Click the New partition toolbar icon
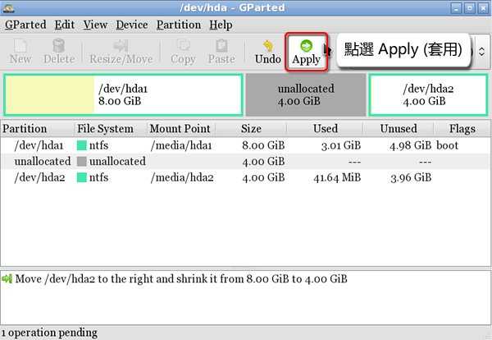The image size is (492, 340). tap(20, 46)
